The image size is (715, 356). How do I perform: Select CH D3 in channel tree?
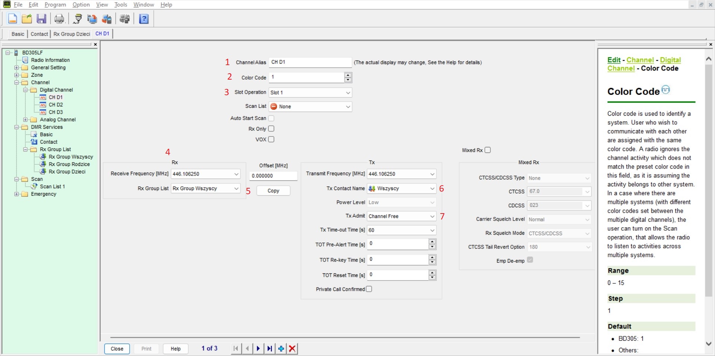(55, 112)
